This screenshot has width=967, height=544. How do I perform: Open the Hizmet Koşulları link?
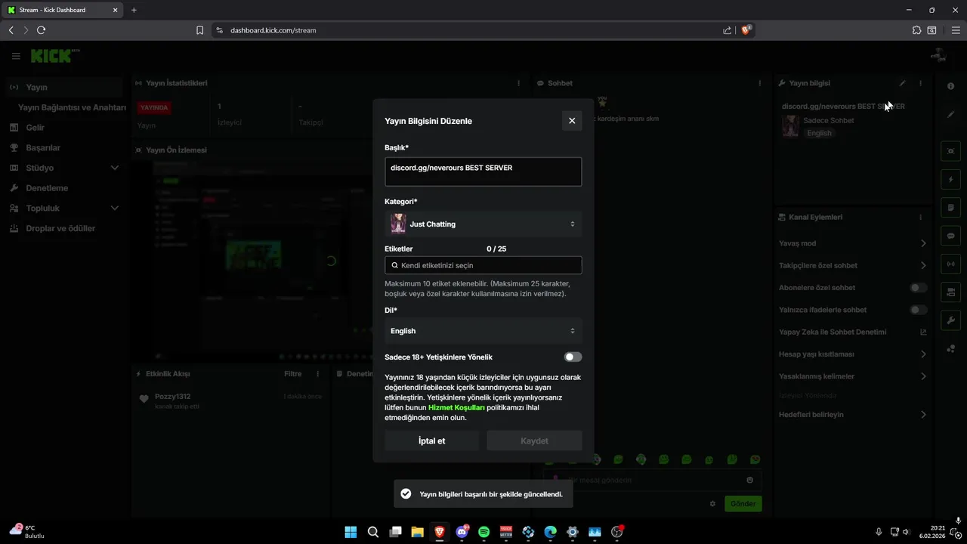click(456, 407)
